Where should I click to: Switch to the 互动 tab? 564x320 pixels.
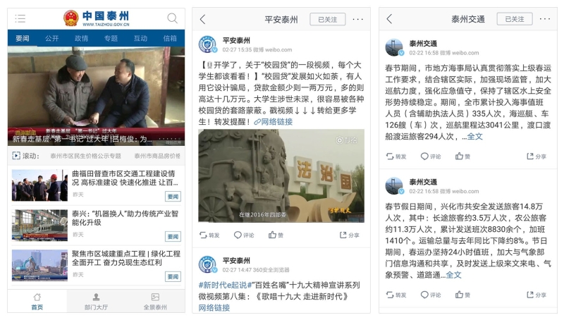click(140, 38)
